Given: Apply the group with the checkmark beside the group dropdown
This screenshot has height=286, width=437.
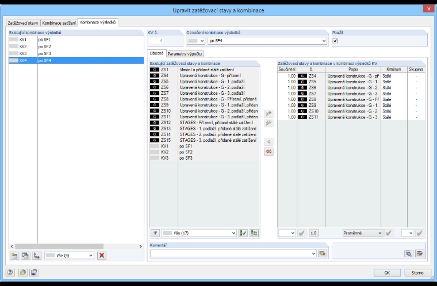Looking at the screenshot, I should click(419, 233).
